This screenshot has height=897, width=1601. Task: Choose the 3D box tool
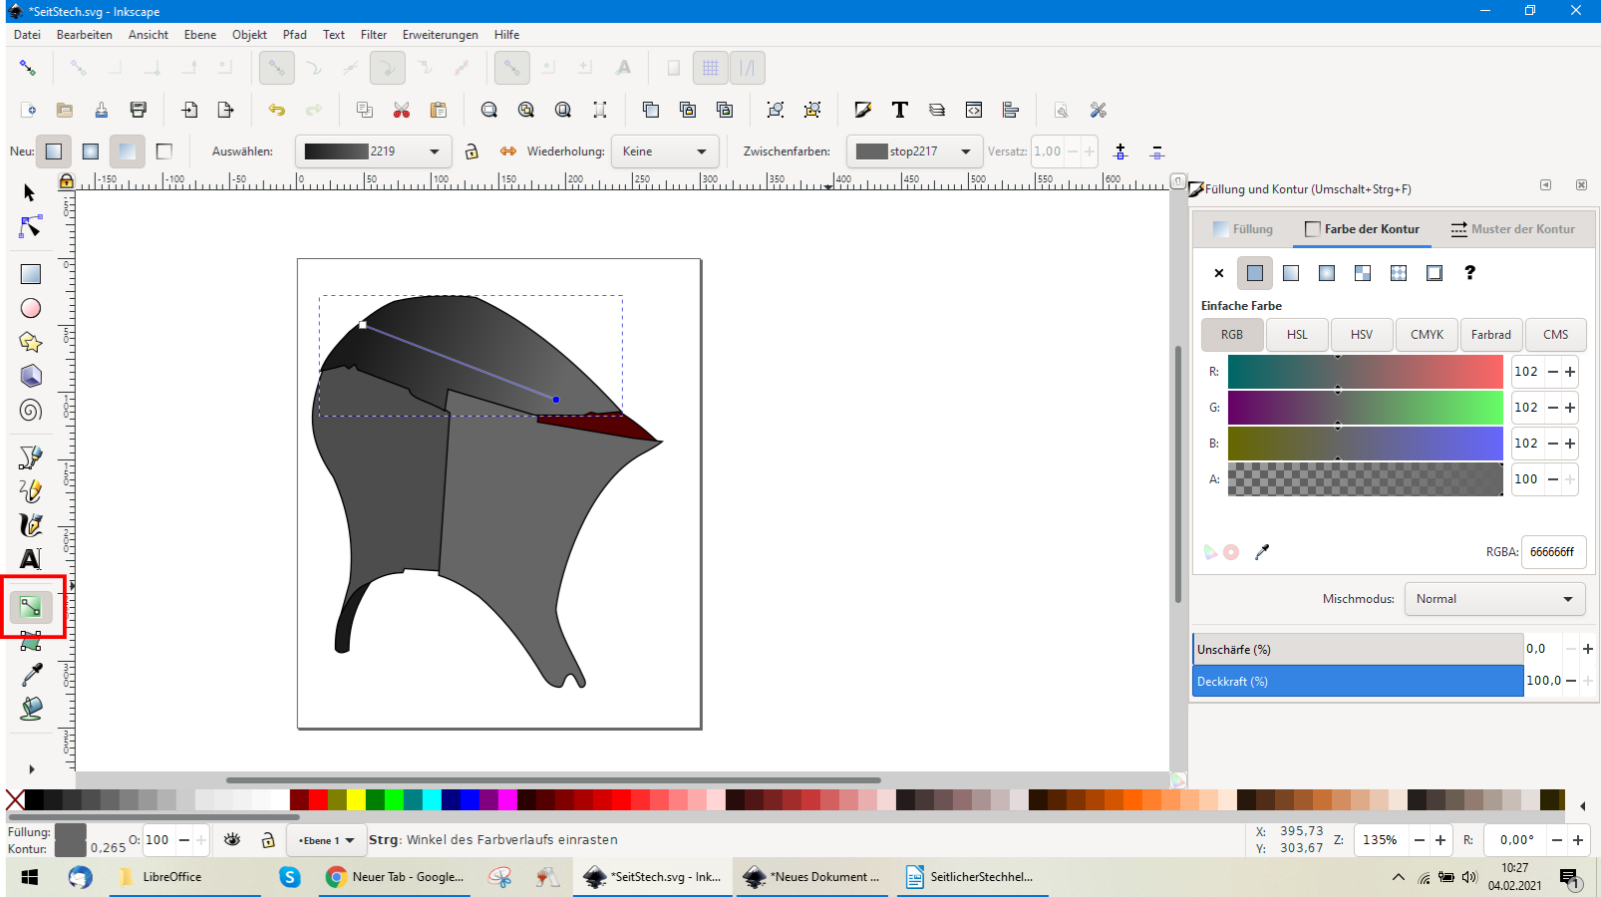pyautogui.click(x=31, y=376)
